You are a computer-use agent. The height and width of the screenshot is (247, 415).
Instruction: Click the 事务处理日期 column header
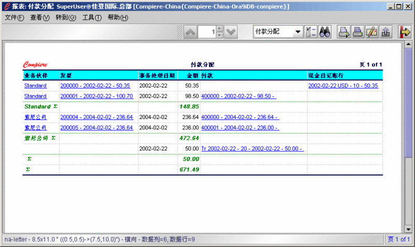[157, 75]
